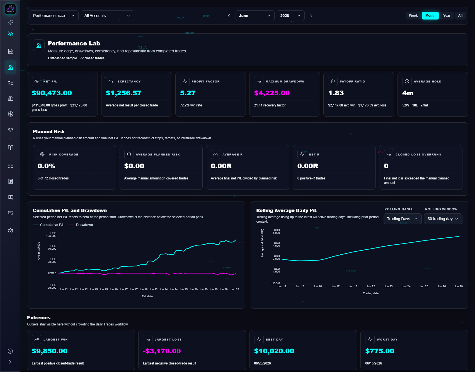Click the pulse icon on Worst Day card
Image resolution: width=475 pixels, height=372 pixels.
[x=370, y=339]
